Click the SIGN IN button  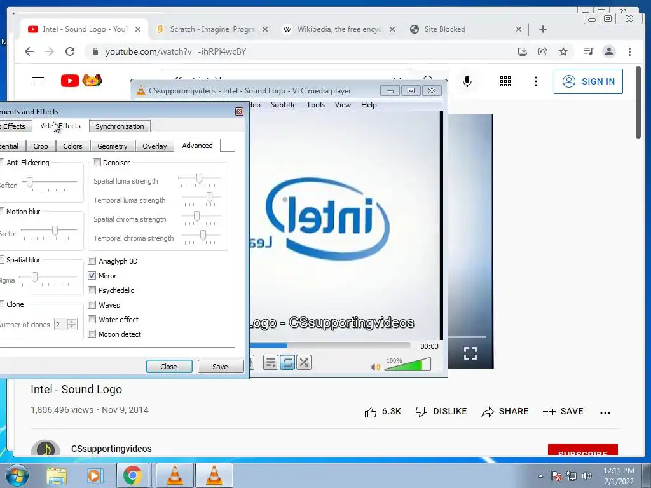coord(588,81)
